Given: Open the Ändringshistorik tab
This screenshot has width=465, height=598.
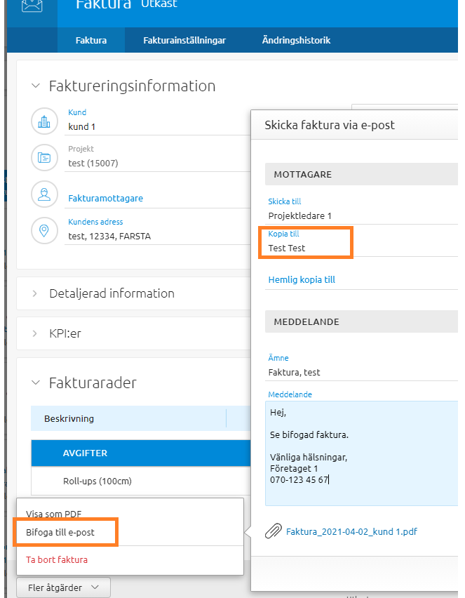Looking at the screenshot, I should click(x=296, y=40).
